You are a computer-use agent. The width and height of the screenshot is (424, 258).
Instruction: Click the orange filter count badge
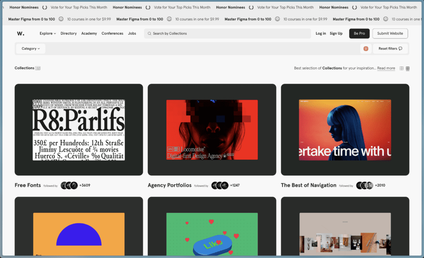366,49
